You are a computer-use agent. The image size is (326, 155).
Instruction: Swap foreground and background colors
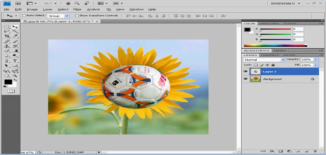[15, 80]
